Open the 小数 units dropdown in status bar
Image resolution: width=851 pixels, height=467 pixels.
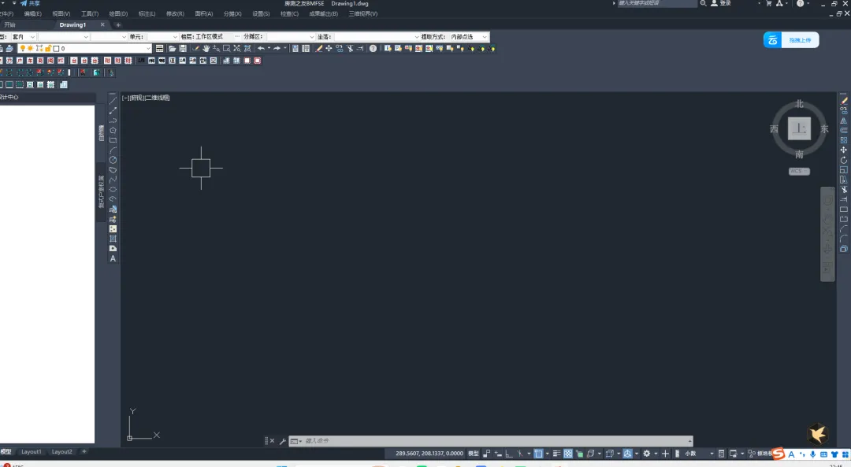[698, 454]
